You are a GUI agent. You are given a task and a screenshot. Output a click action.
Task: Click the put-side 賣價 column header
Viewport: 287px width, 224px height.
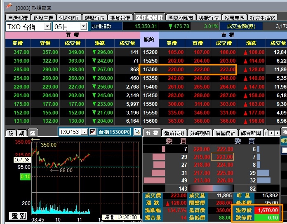198,43
